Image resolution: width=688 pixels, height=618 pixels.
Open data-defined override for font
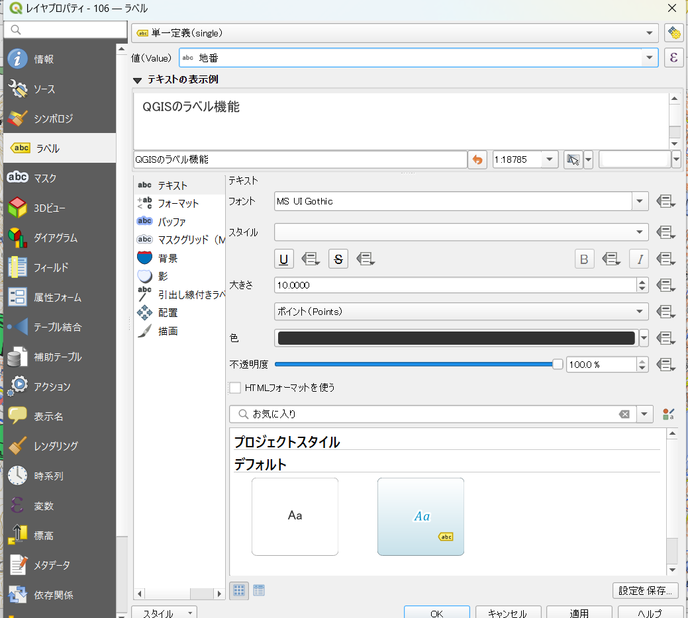coord(665,202)
